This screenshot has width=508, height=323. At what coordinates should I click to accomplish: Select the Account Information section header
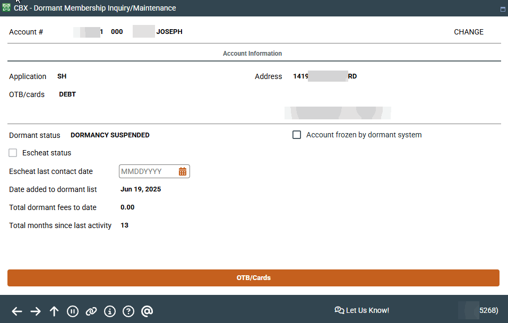click(x=252, y=54)
